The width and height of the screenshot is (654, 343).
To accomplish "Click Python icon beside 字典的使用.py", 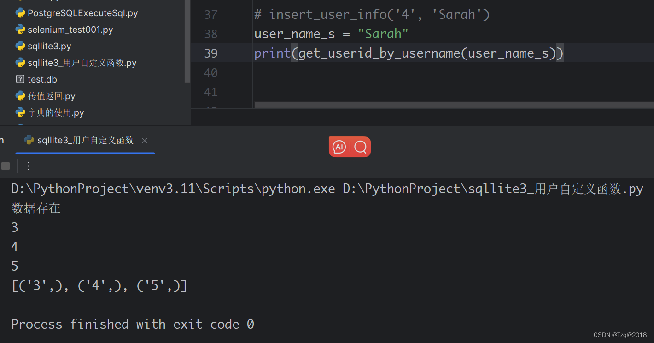I will 20,112.
